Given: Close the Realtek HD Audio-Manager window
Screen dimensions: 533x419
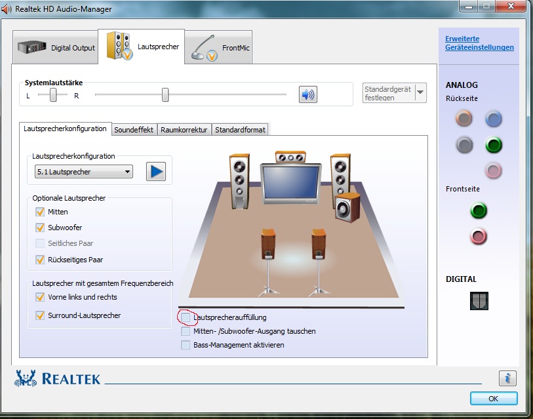Looking at the screenshot, I should 511,6.
